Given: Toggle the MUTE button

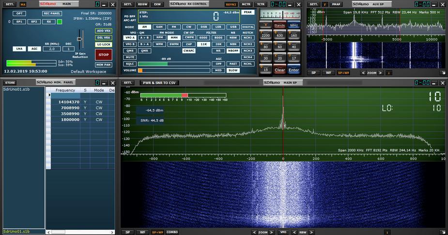Looking at the screenshot, I should tap(130, 57).
